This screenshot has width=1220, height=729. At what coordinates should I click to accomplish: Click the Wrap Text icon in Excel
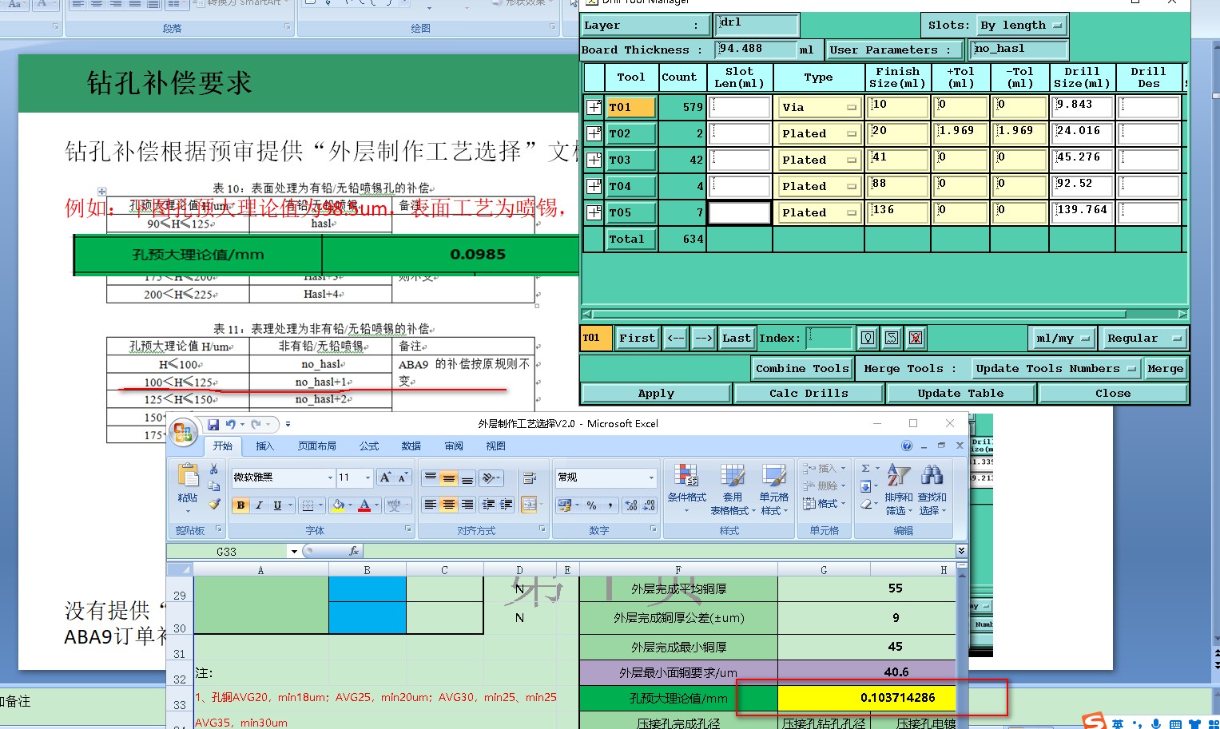(529, 478)
